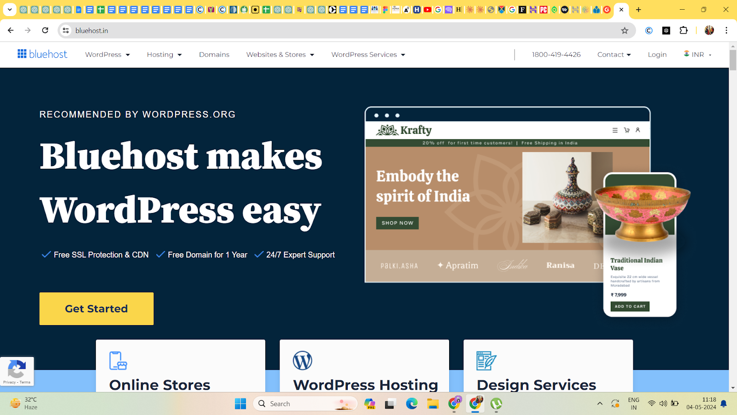Viewport: 737px width, 415px height.
Task: Click Shop Now in the Krafty mockup
Action: [398, 223]
